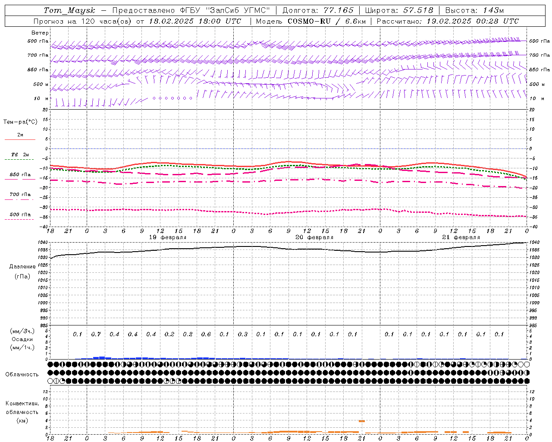Click the Ветер wind panel label
The height and width of the screenshot is (442, 552).
[x=40, y=33]
